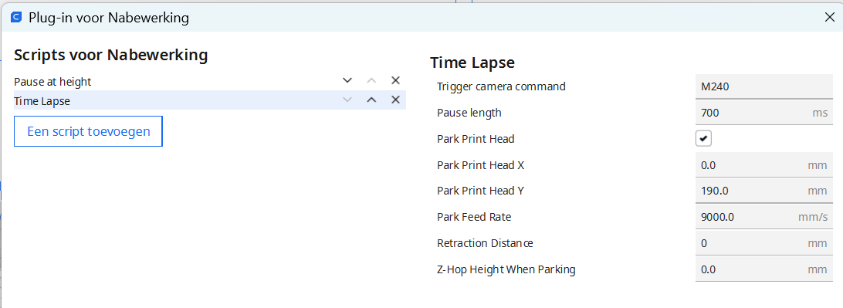Edit the Retraction Distance field
This screenshot has height=308, width=843.
click(x=764, y=243)
